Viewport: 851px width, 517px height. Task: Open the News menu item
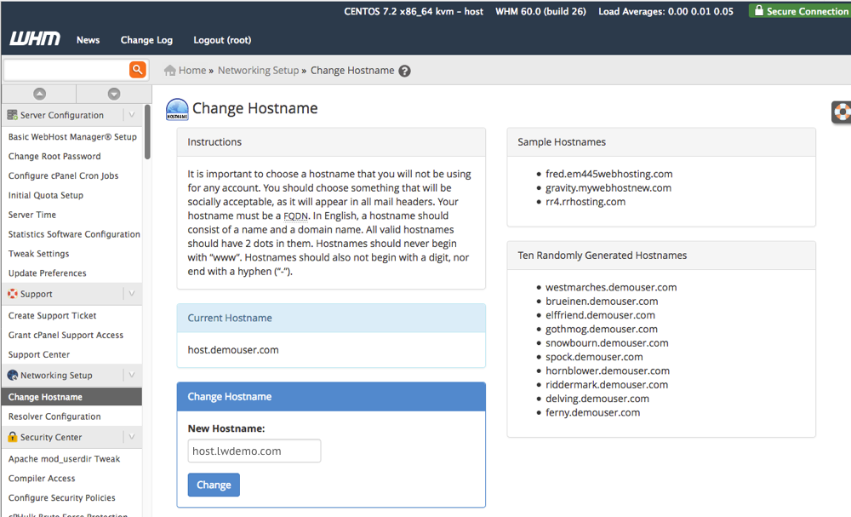[x=88, y=40]
